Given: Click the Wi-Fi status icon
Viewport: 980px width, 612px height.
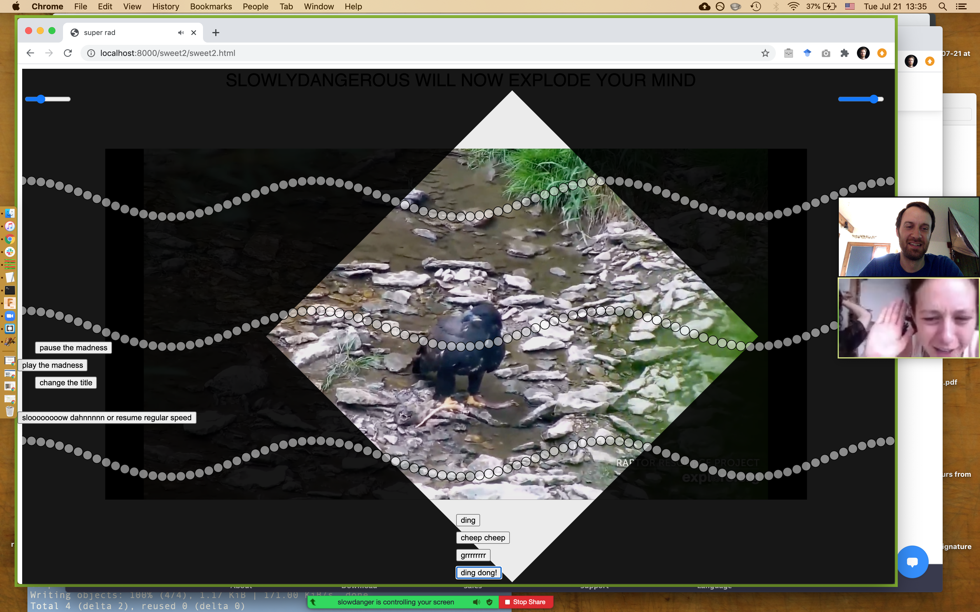Looking at the screenshot, I should click(x=793, y=6).
